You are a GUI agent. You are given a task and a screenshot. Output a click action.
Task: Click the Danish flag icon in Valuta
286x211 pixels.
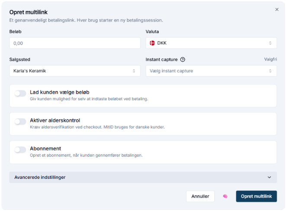point(152,43)
